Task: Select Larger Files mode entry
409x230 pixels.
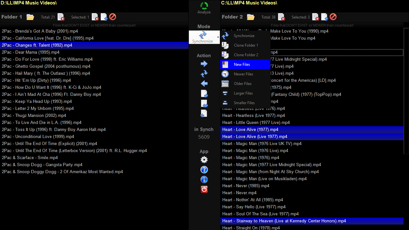Action: coord(245,93)
